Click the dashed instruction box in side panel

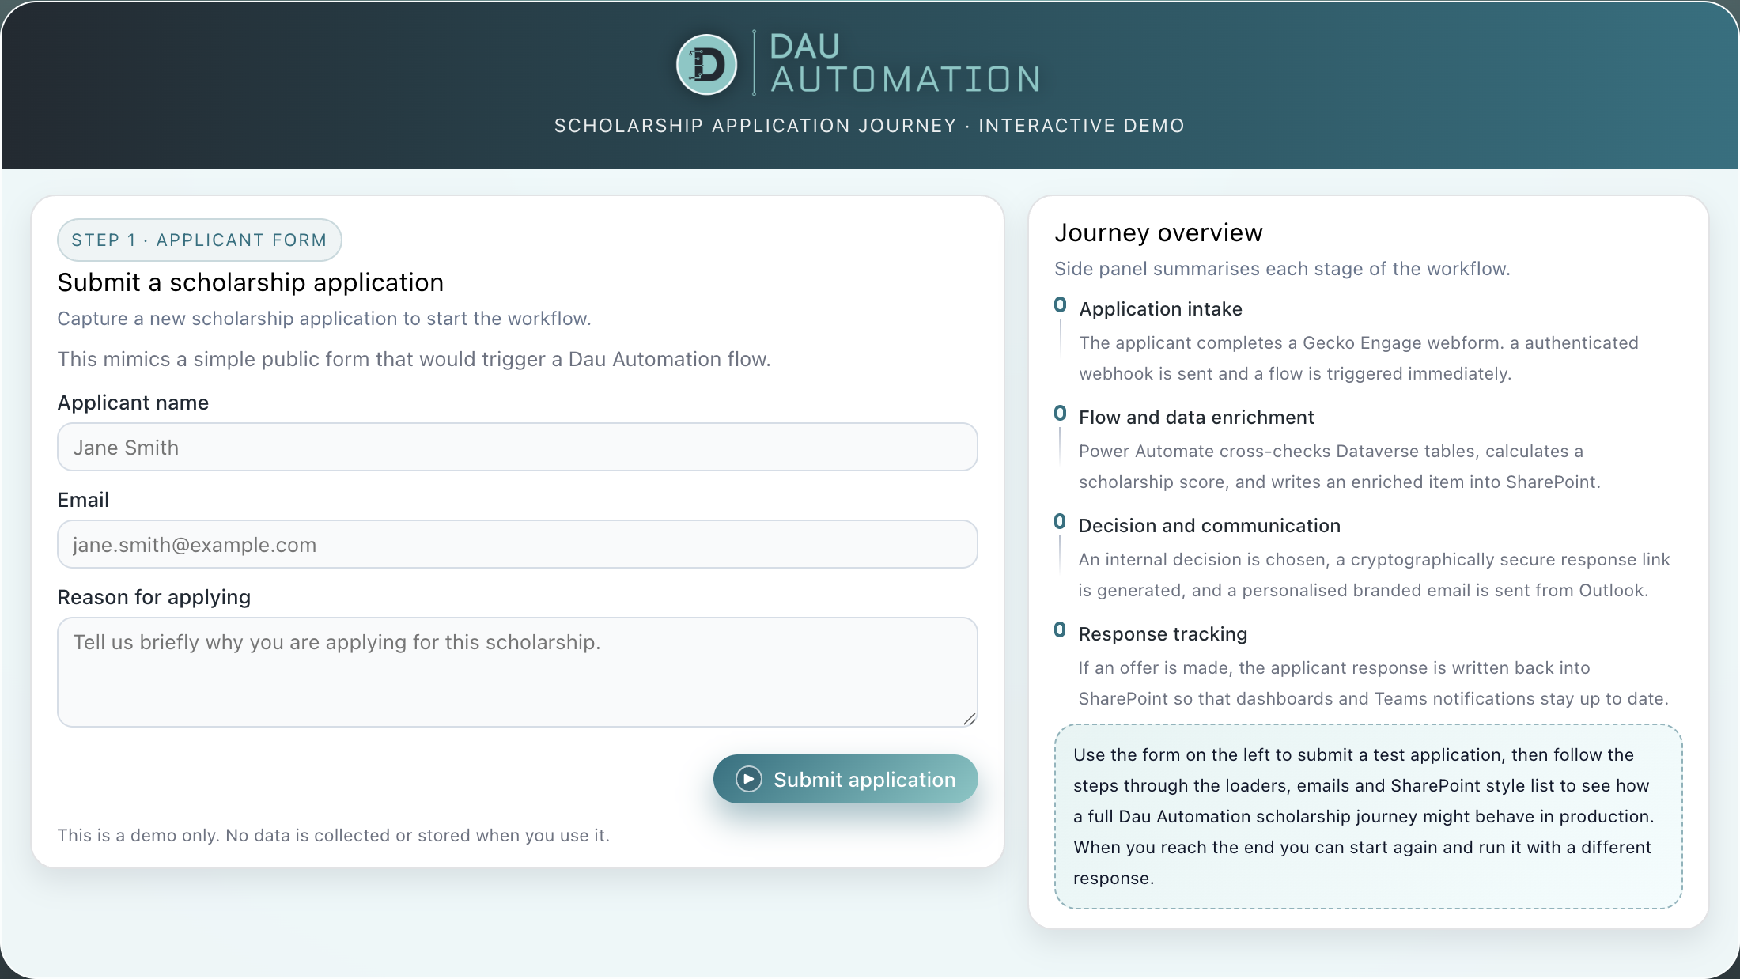click(x=1369, y=816)
